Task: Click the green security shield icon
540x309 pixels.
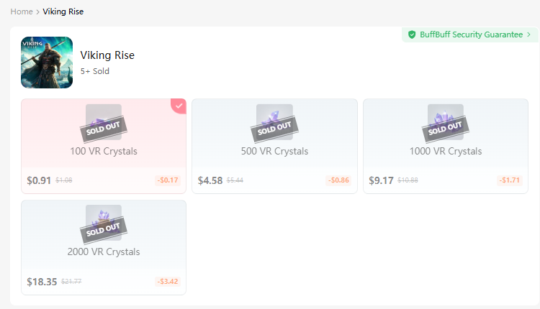Action: pos(412,34)
